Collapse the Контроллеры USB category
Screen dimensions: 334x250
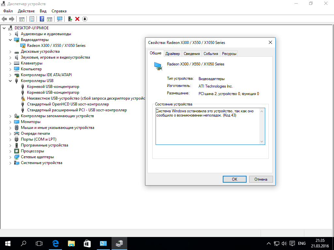click(x=10, y=81)
